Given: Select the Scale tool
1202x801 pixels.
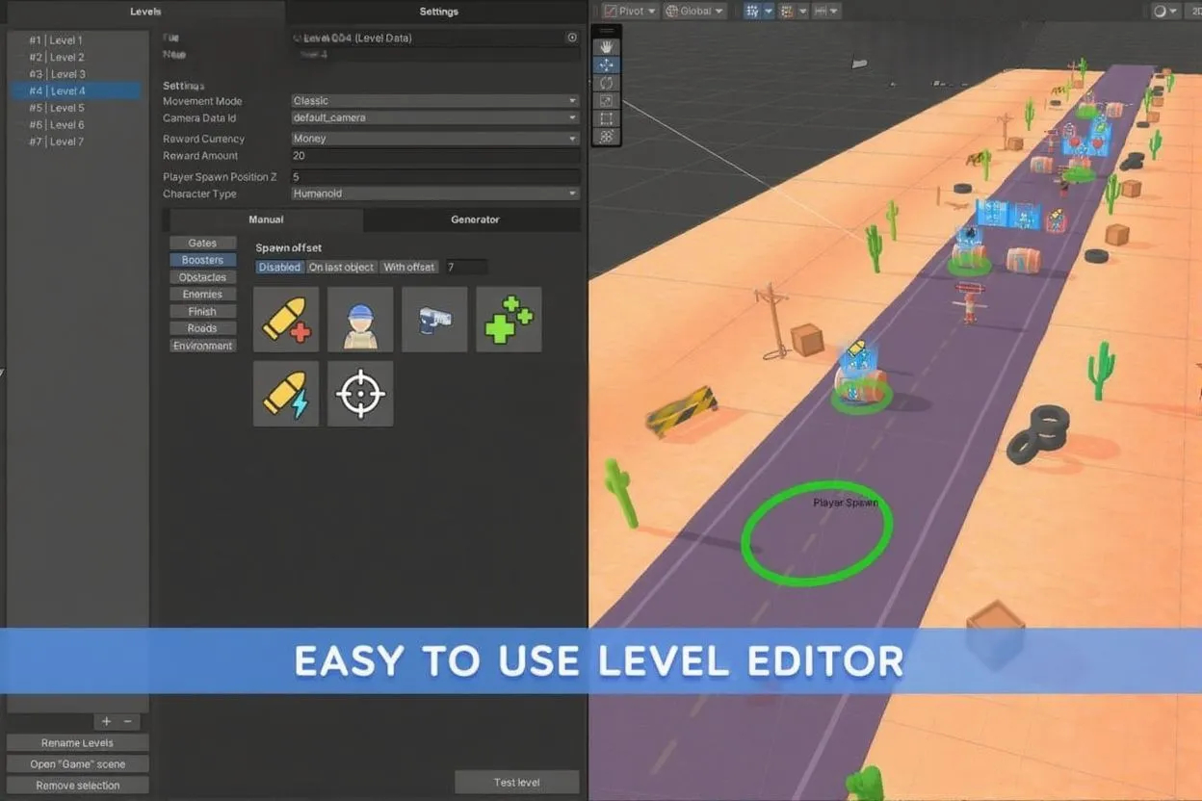Looking at the screenshot, I should coord(607,101).
